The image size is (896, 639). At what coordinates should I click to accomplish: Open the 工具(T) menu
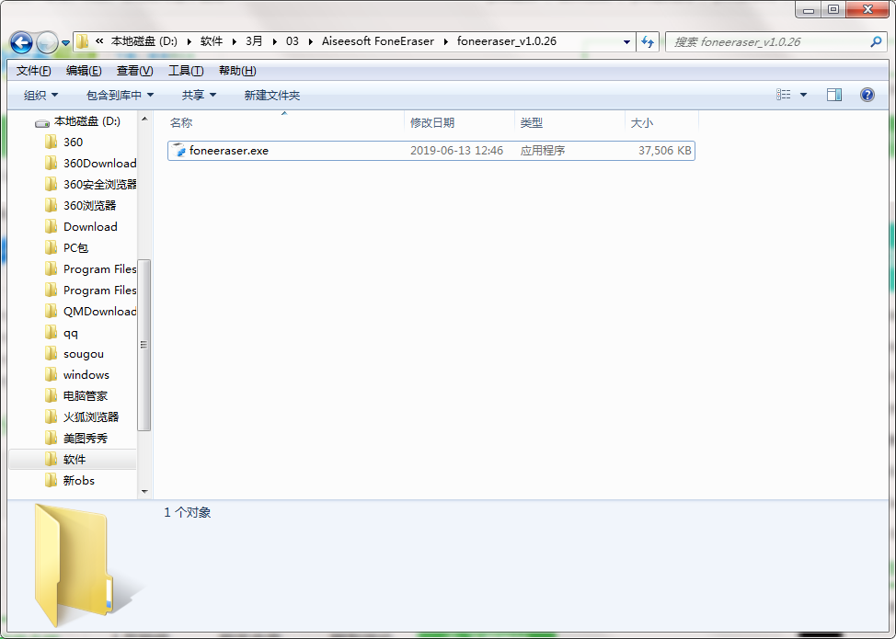[186, 70]
